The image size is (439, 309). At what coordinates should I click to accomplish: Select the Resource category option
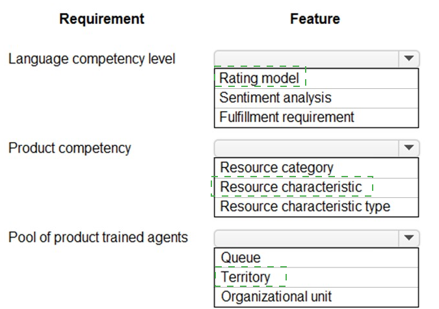316,168
